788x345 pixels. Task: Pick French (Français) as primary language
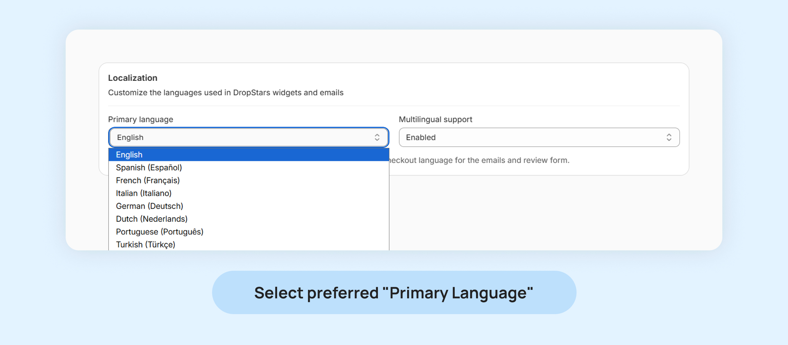(148, 180)
